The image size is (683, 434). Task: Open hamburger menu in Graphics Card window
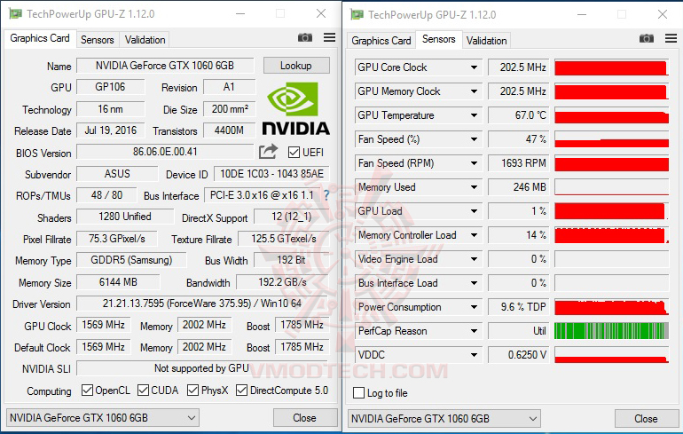pyautogui.click(x=329, y=37)
